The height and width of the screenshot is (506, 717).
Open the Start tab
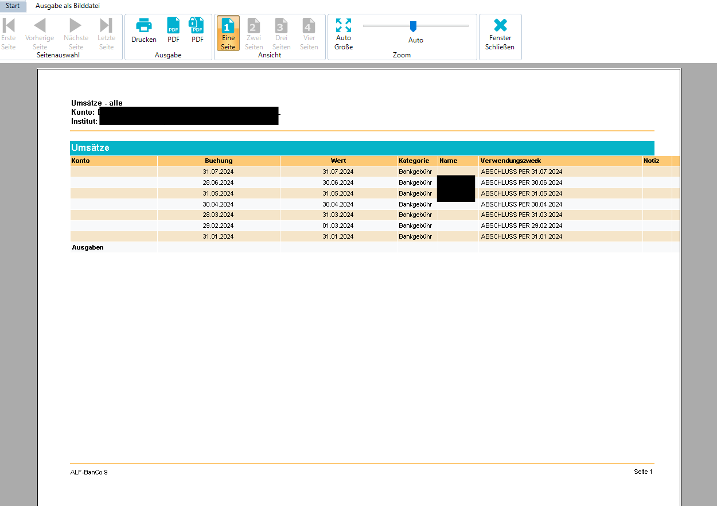pyautogui.click(x=13, y=6)
